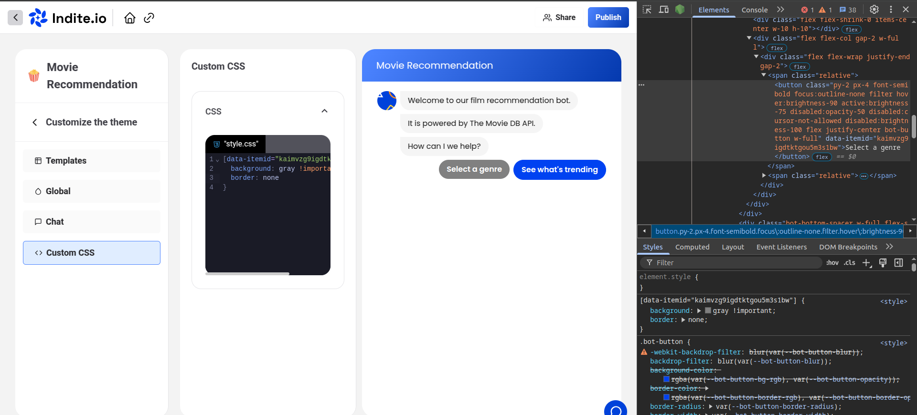Click the Publish button
This screenshot has height=415, width=917.
coord(608,18)
